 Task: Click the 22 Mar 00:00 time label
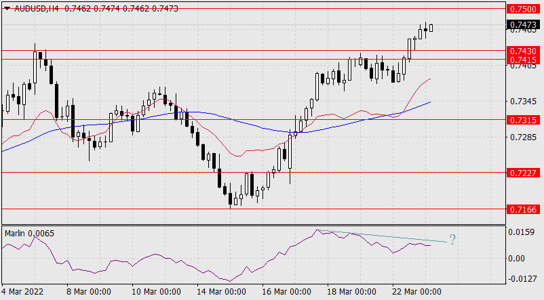[416, 292]
